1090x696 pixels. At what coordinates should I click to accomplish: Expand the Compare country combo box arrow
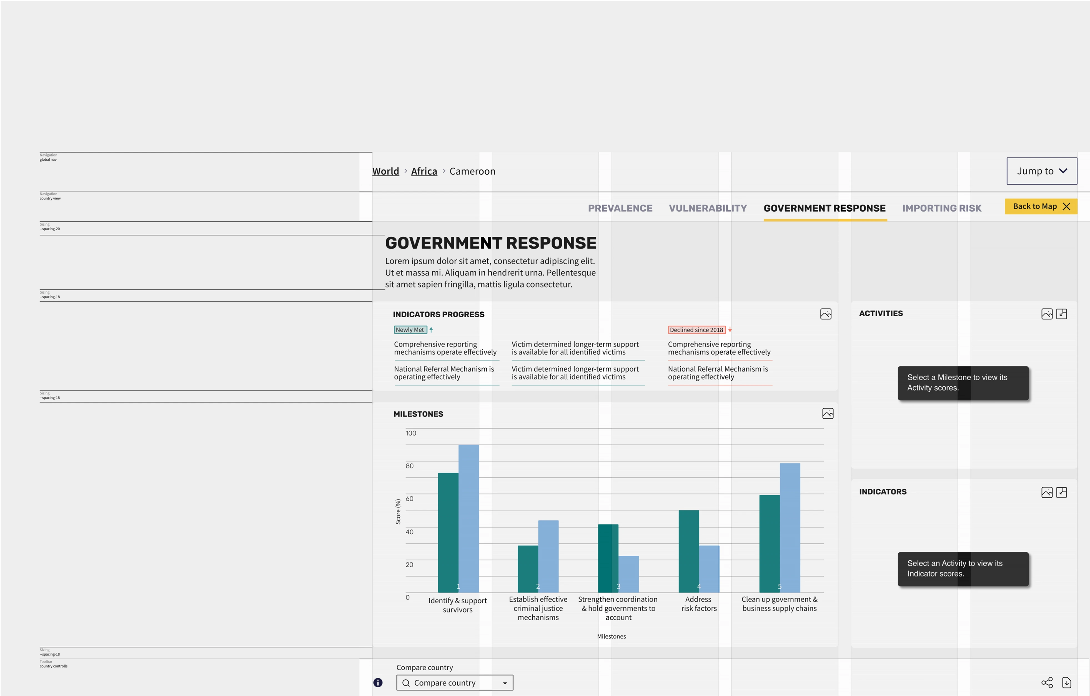click(505, 683)
